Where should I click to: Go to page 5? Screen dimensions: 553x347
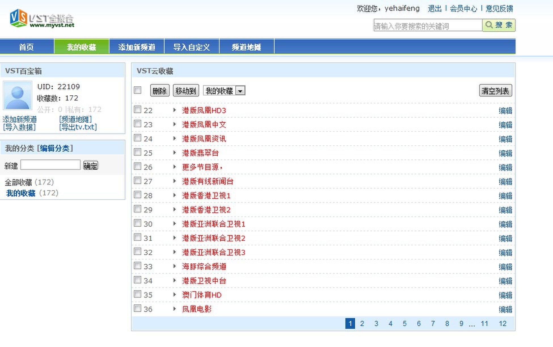pos(405,323)
